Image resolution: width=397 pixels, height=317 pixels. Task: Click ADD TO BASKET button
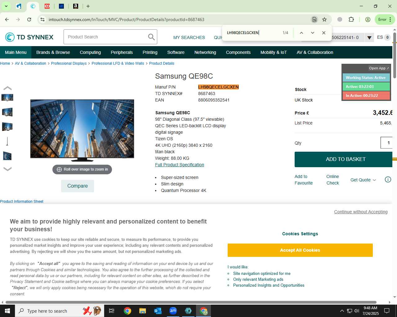[x=344, y=159]
